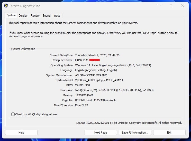Click the 'Memory:' label
191x141 pixels.
tap(68, 95)
